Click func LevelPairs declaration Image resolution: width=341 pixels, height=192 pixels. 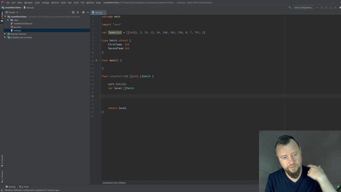click(128, 76)
